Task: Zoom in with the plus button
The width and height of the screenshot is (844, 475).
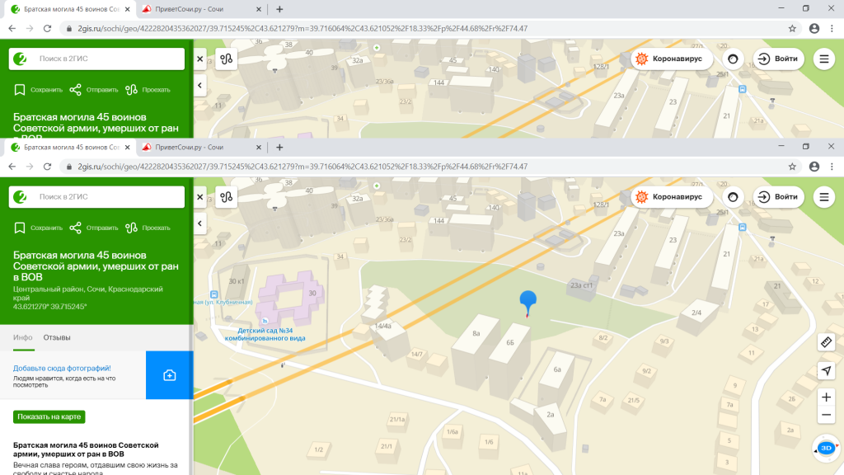Action: point(826,397)
